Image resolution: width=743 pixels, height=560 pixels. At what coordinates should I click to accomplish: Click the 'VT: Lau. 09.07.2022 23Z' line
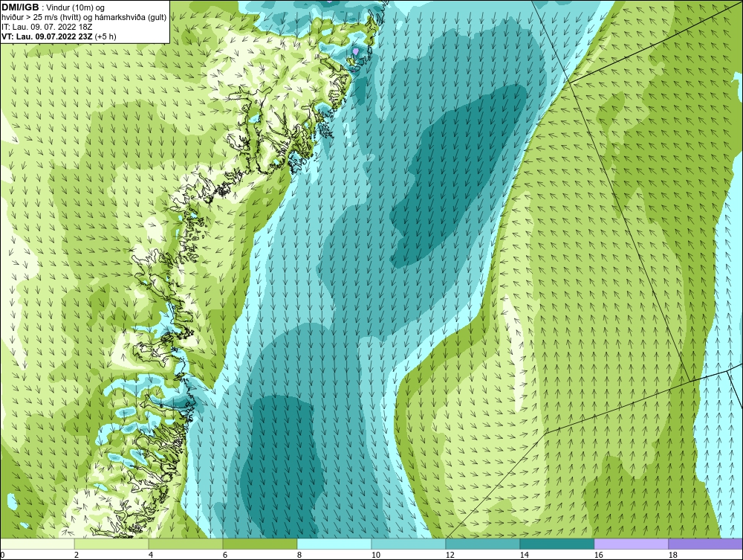tap(48, 36)
